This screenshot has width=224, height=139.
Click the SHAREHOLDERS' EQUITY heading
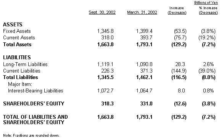34,103
